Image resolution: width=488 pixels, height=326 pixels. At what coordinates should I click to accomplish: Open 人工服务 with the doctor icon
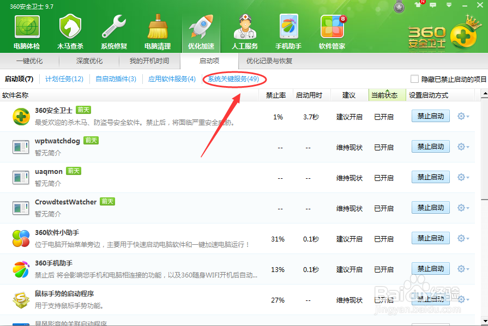point(244,30)
